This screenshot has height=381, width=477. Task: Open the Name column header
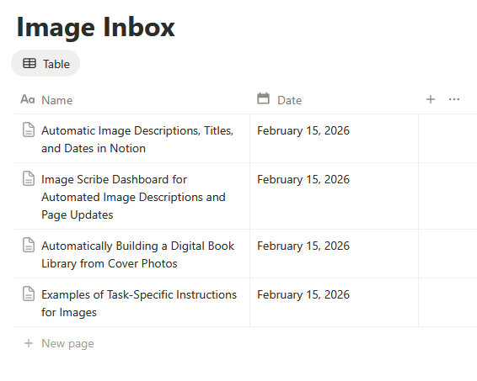point(132,100)
